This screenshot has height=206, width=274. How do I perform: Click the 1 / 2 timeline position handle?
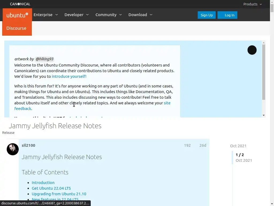[x=239, y=155]
